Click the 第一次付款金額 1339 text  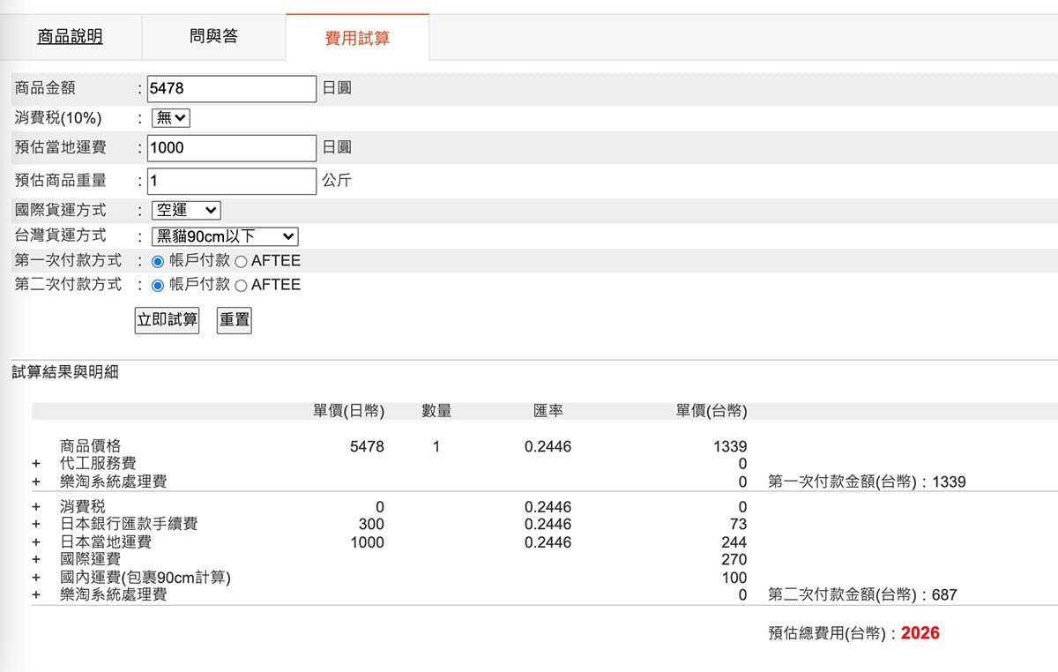pos(867,482)
